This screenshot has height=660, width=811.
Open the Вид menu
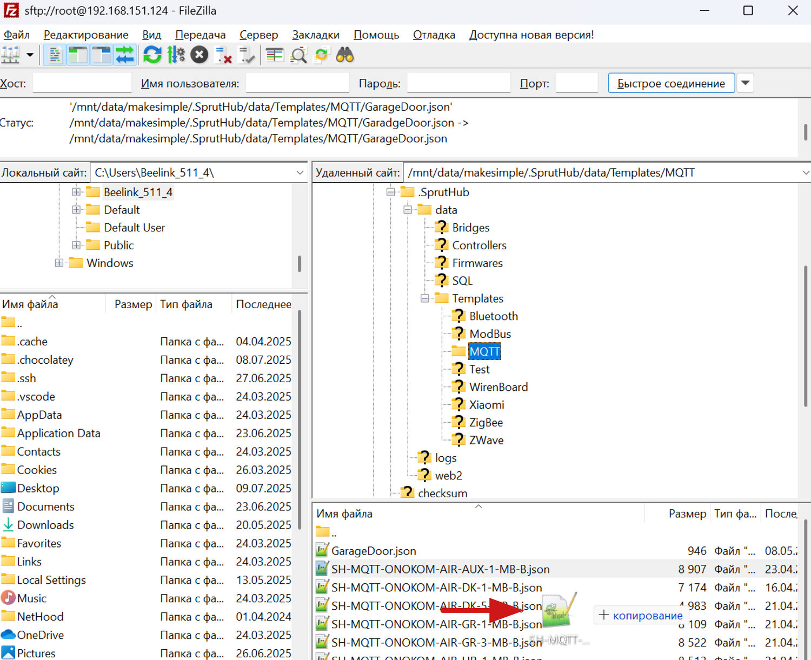(151, 35)
